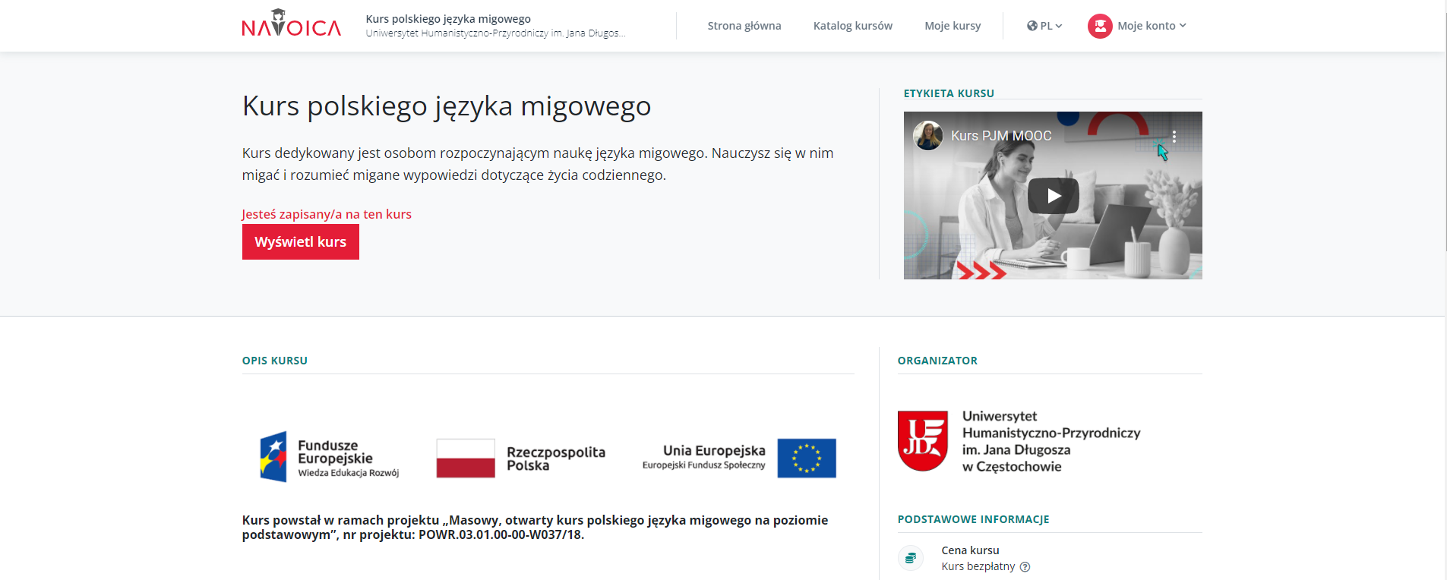Viewport: 1447px width, 580px height.
Task: Click the globe language icon
Action: [x=1032, y=26]
